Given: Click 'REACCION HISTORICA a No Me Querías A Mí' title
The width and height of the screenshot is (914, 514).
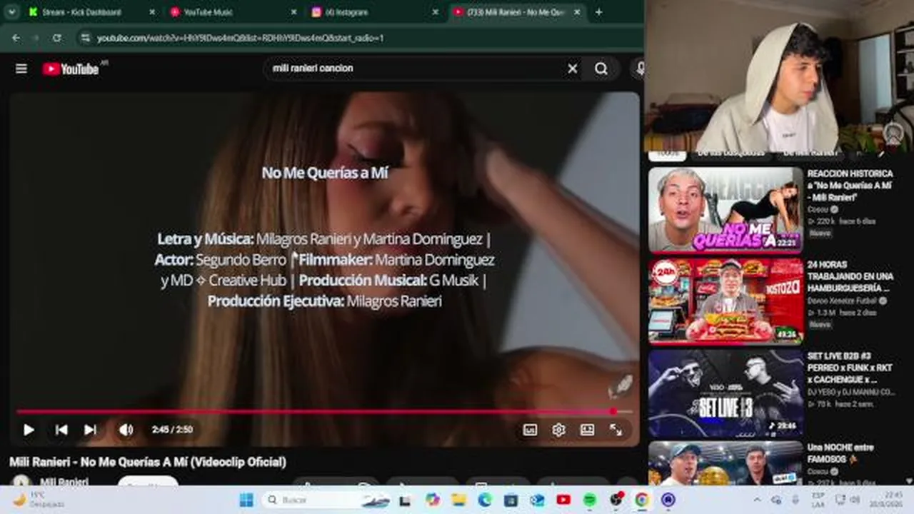Looking at the screenshot, I should click(x=850, y=185).
